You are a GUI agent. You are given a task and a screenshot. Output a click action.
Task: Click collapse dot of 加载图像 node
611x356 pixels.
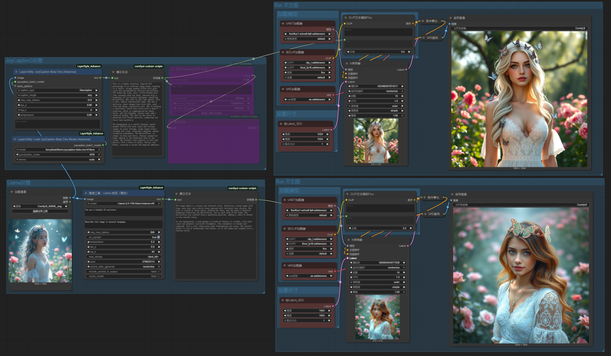click(x=12, y=192)
